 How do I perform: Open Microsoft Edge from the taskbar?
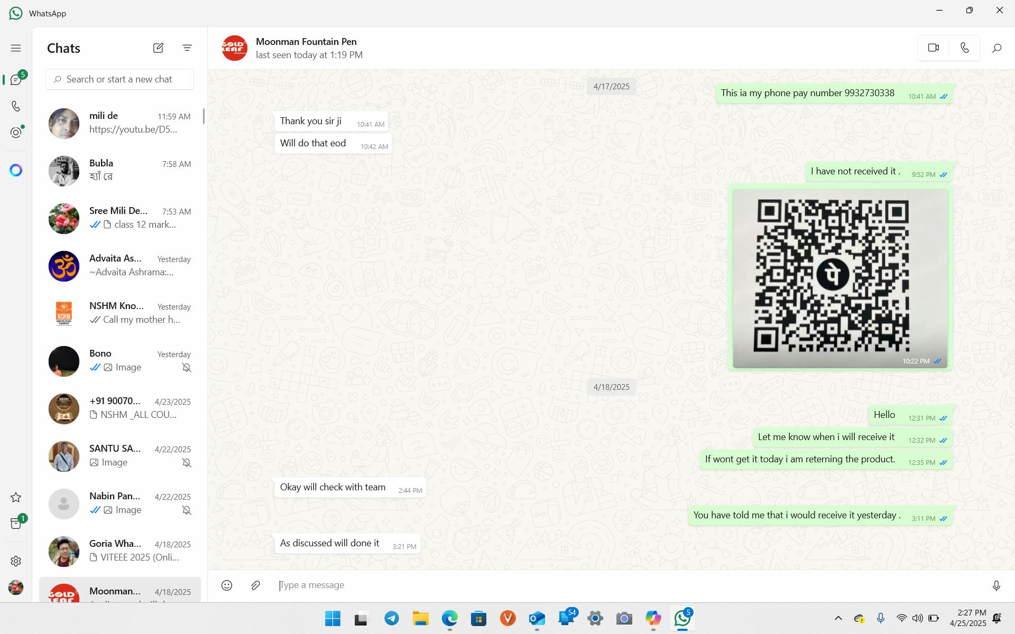pos(450,618)
